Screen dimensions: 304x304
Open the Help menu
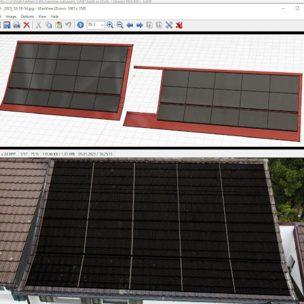[x=54, y=16]
